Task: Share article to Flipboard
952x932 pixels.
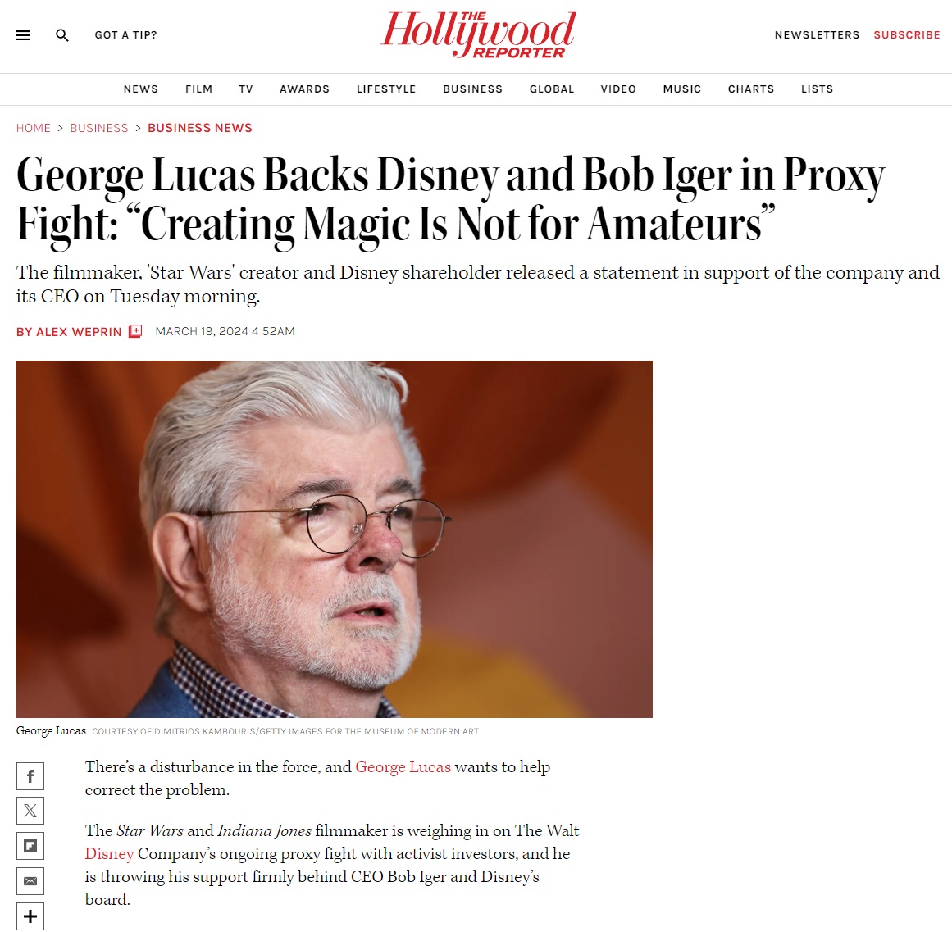Action: pos(30,846)
